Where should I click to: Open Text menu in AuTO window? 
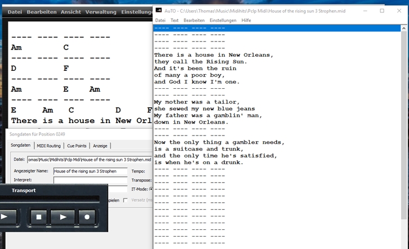(x=174, y=20)
